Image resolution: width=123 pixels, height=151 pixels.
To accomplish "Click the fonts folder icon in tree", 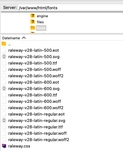I will pyautogui.click(x=33, y=28).
